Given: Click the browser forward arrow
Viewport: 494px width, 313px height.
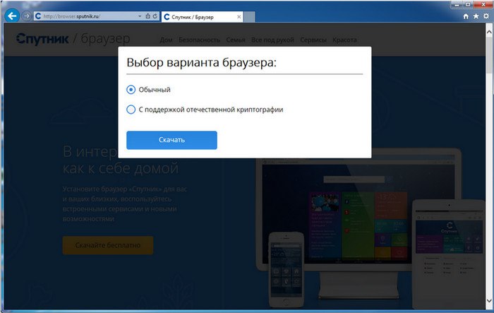Looking at the screenshot, I should [x=27, y=16].
